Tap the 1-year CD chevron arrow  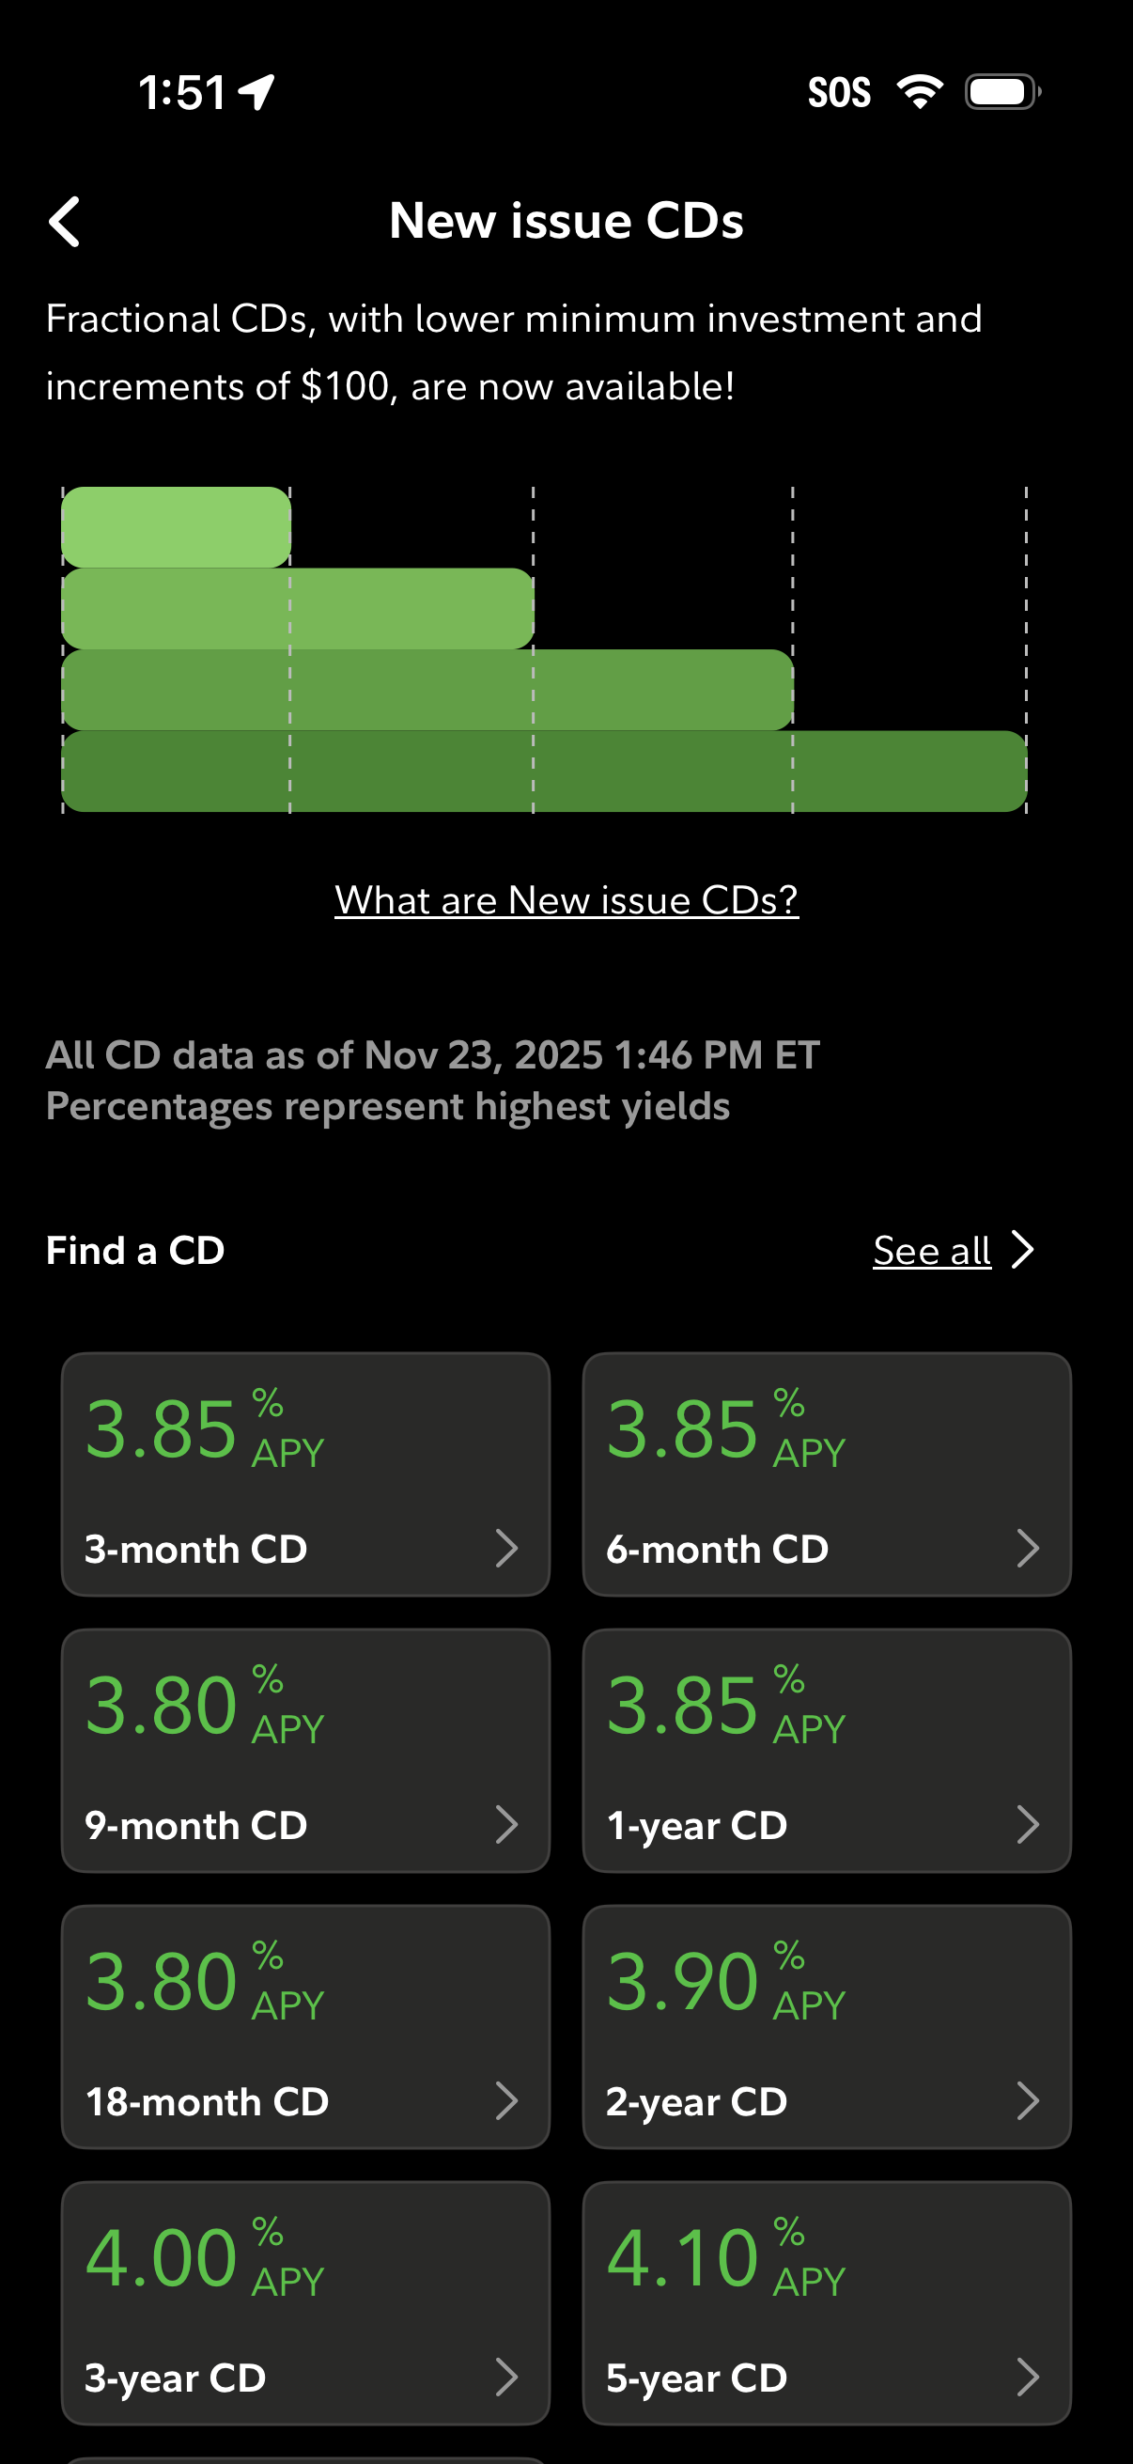1028,1824
